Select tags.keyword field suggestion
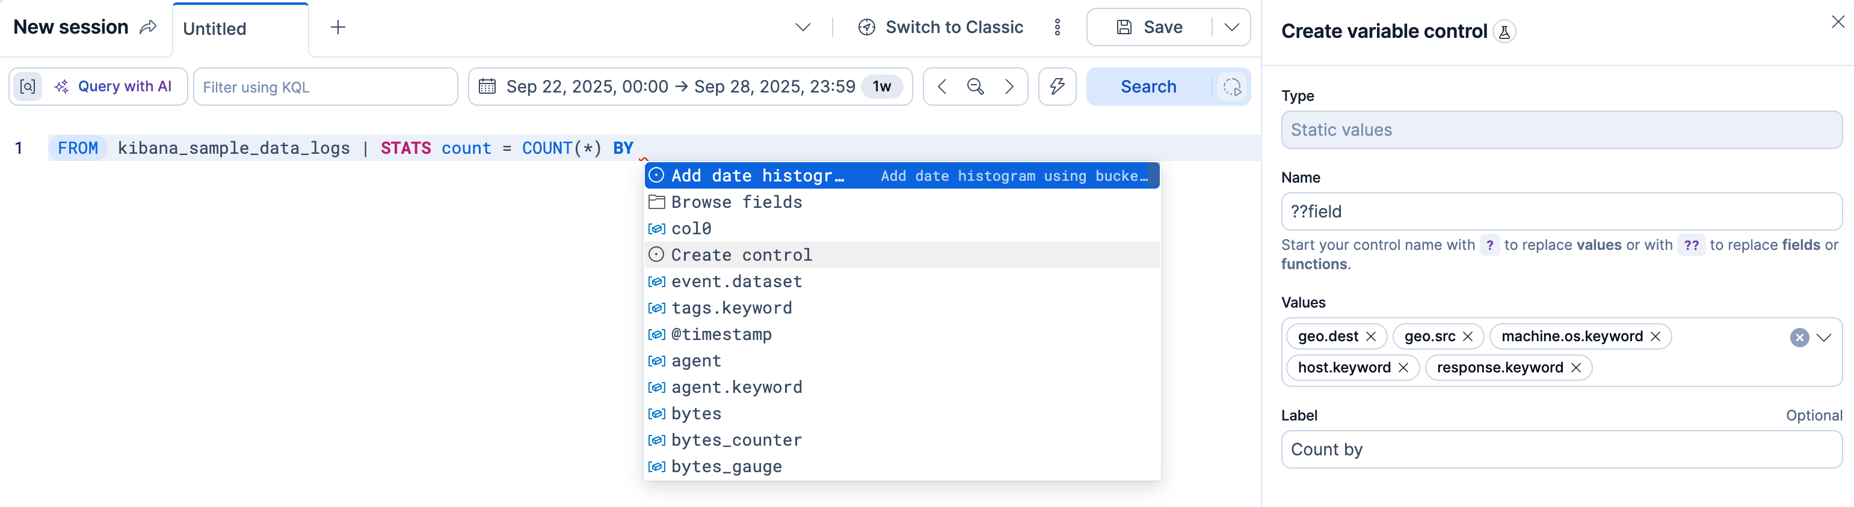Image resolution: width=1854 pixels, height=507 pixels. tap(901, 308)
